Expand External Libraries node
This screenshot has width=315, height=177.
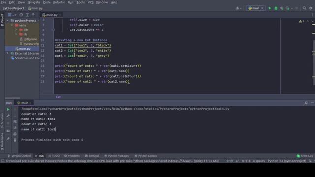[x=8, y=53]
